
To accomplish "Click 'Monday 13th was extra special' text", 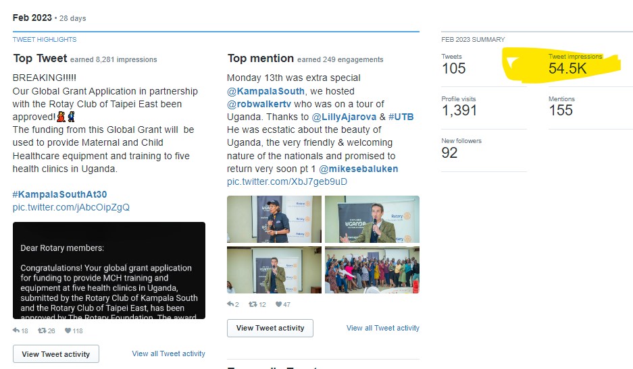I will coord(293,78).
